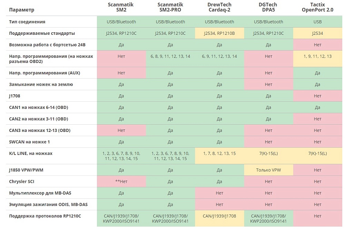
Task: Select the '1, 9, 11, 12, 13' cell
Action: (x=317, y=56)
